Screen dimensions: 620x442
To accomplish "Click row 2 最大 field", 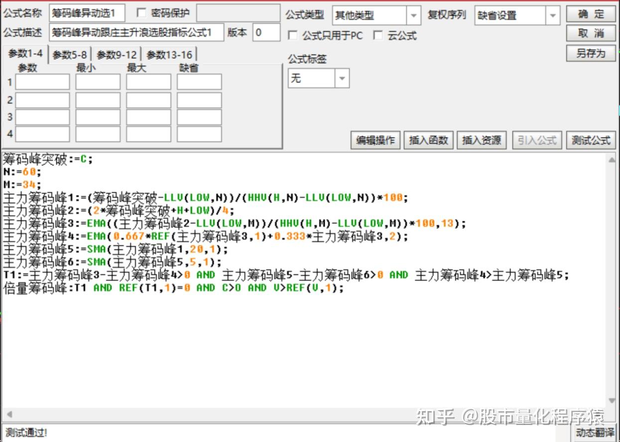I will pyautogui.click(x=148, y=100).
